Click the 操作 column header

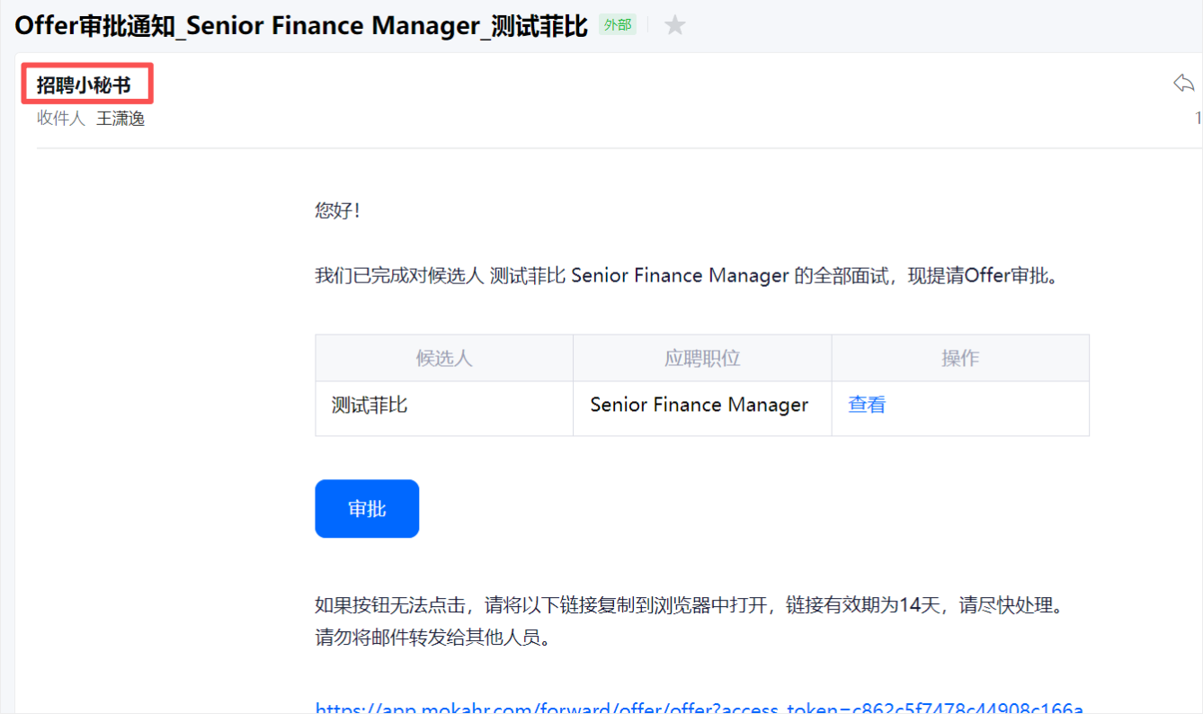click(x=960, y=358)
